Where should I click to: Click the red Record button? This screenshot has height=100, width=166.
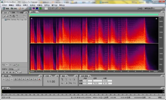click(x=39, y=79)
